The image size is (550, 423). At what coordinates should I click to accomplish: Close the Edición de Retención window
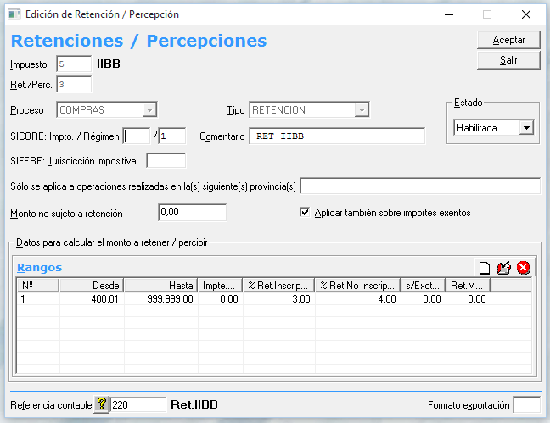(526, 14)
